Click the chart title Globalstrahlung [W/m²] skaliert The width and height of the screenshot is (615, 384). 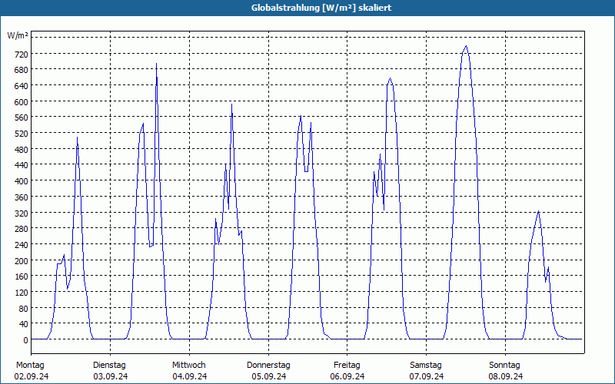(321, 8)
